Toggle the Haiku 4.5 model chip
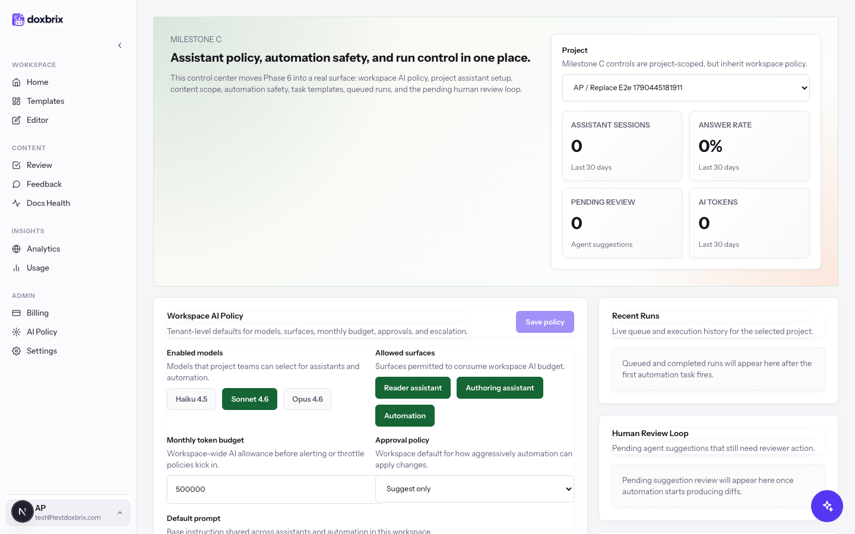The height and width of the screenshot is (534, 855). [191, 399]
